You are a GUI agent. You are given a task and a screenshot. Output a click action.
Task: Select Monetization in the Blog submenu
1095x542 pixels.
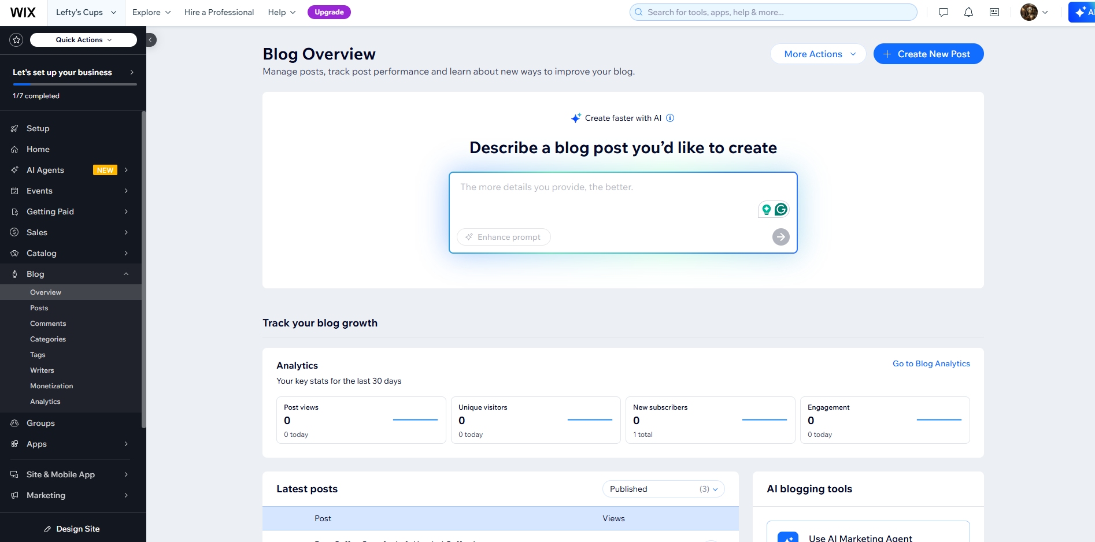tap(51, 386)
